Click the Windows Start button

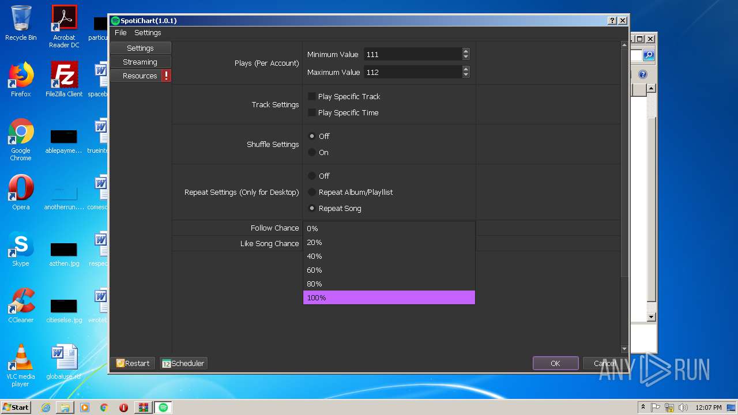pos(16,408)
